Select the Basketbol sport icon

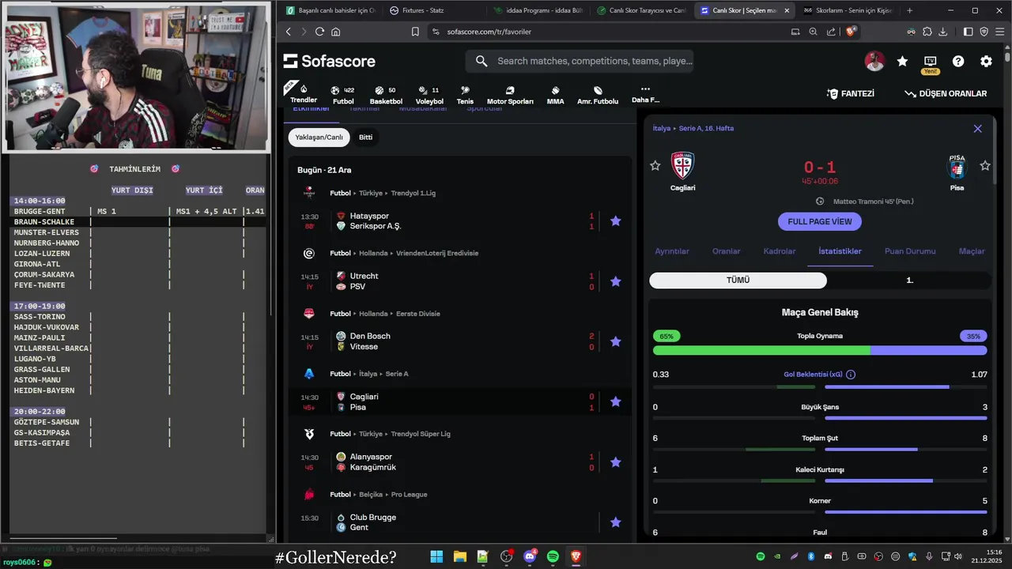[x=386, y=95]
